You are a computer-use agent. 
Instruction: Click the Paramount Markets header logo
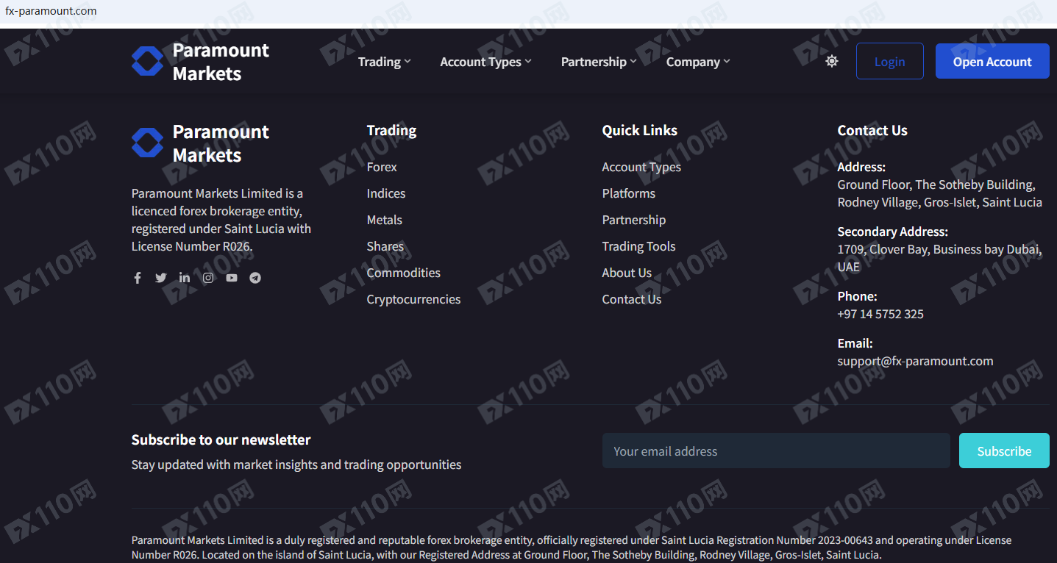click(200, 62)
